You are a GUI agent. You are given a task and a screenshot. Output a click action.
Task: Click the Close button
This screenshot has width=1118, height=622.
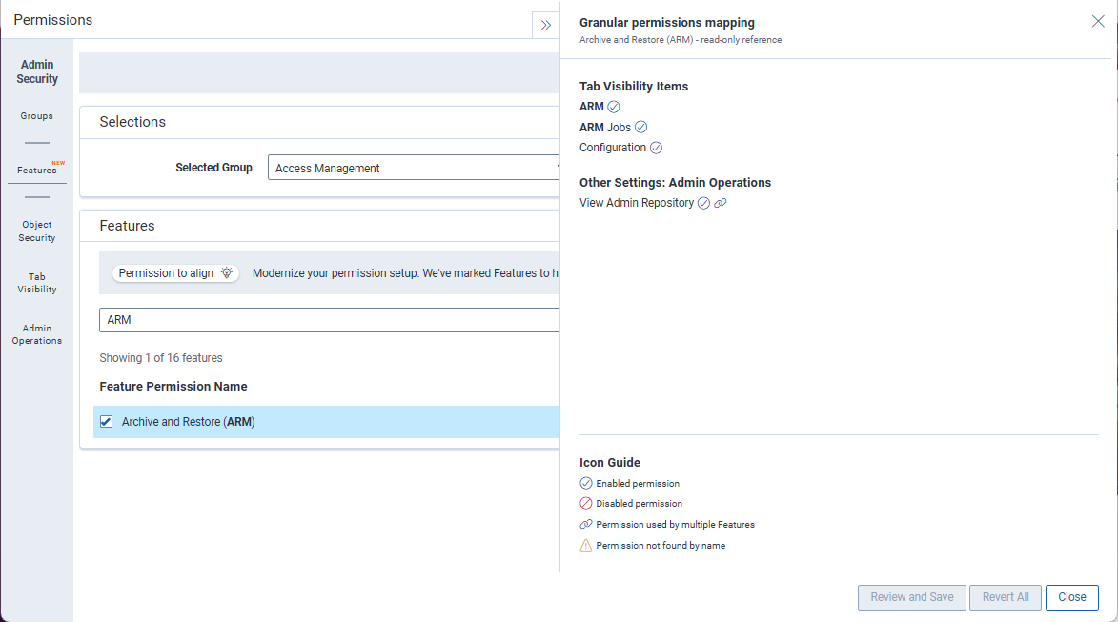[1071, 597]
